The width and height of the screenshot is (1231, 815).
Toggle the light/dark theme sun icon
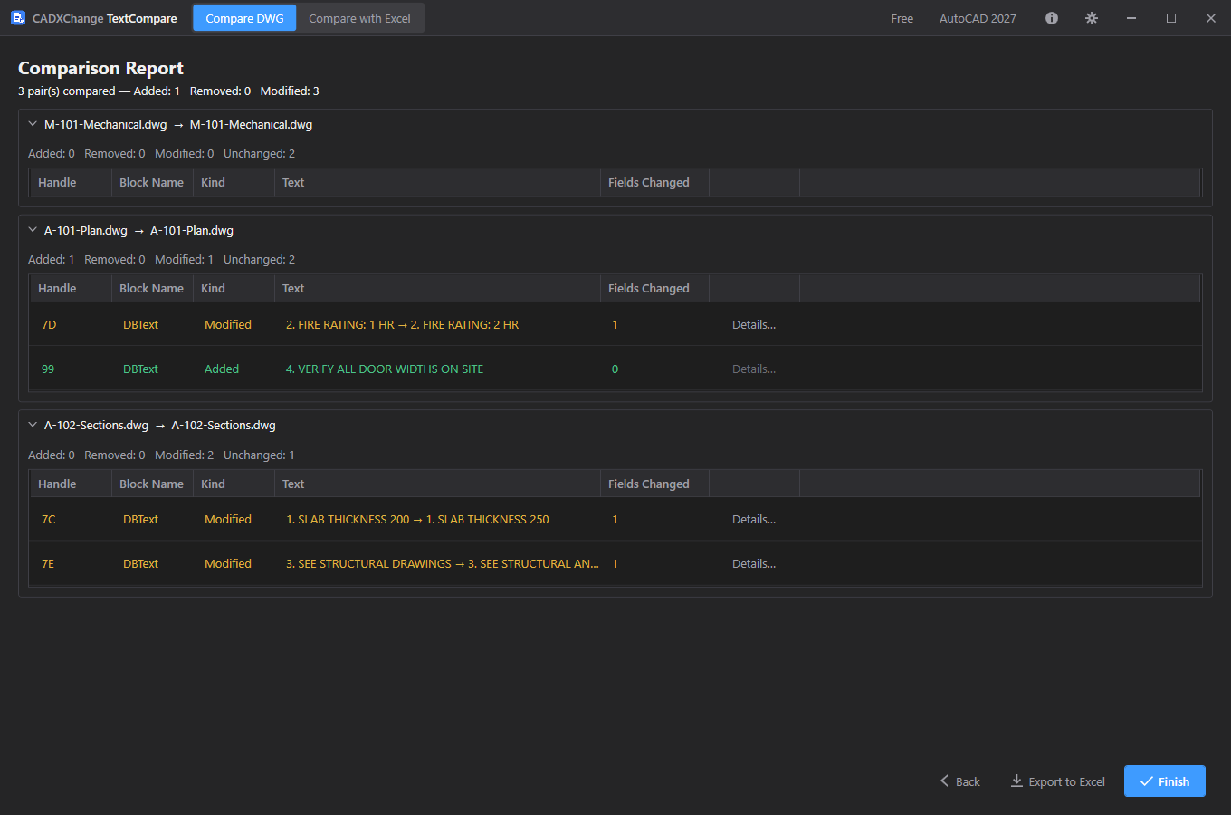1092,18
